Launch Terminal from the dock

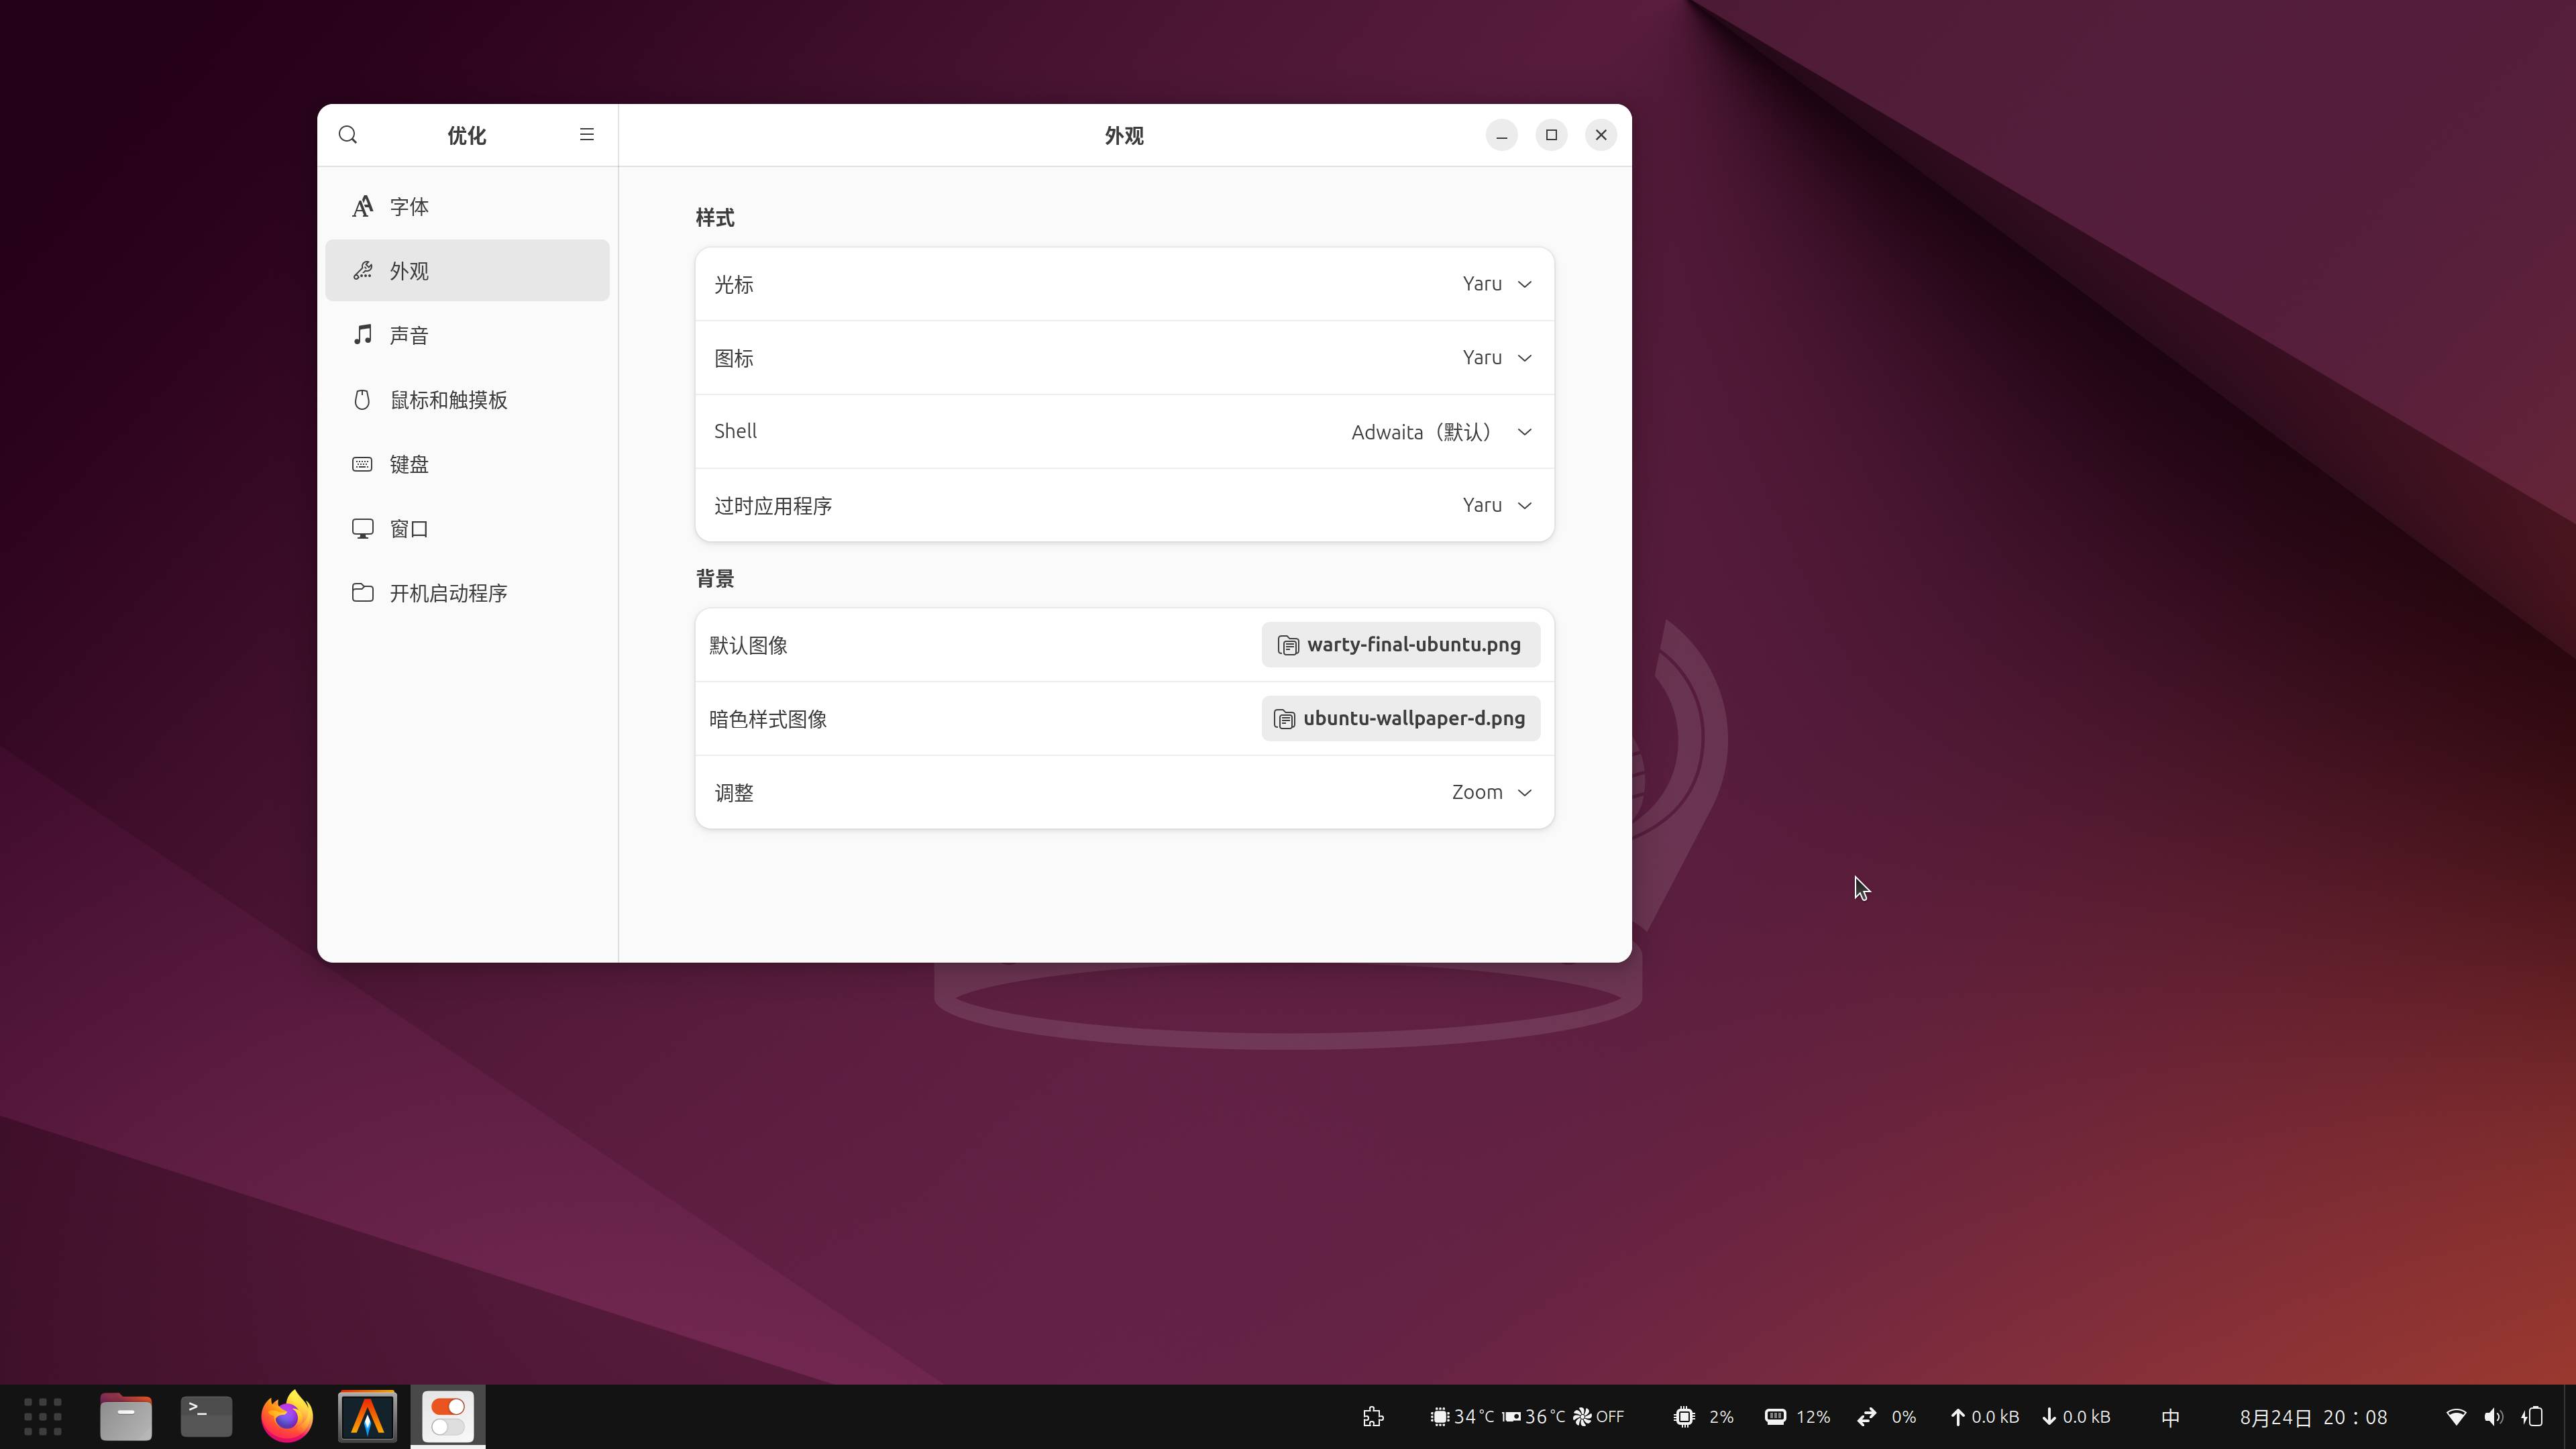[x=206, y=1417]
